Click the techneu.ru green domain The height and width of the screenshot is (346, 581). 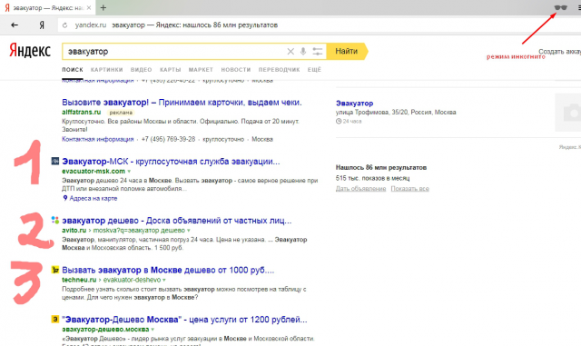tap(79, 280)
